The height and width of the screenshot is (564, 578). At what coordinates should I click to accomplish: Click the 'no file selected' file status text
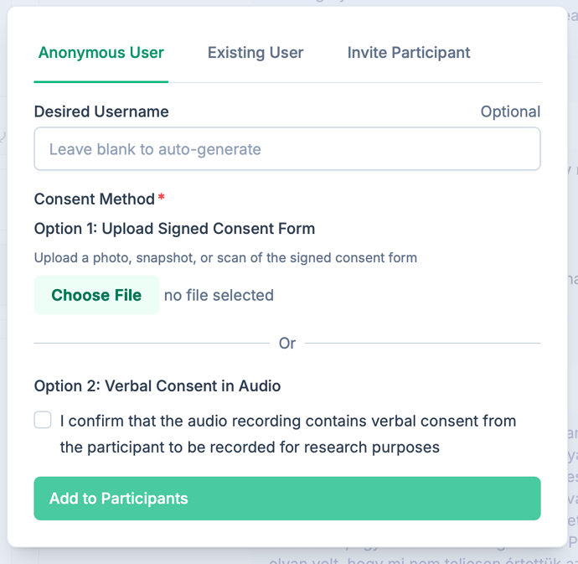pos(219,295)
